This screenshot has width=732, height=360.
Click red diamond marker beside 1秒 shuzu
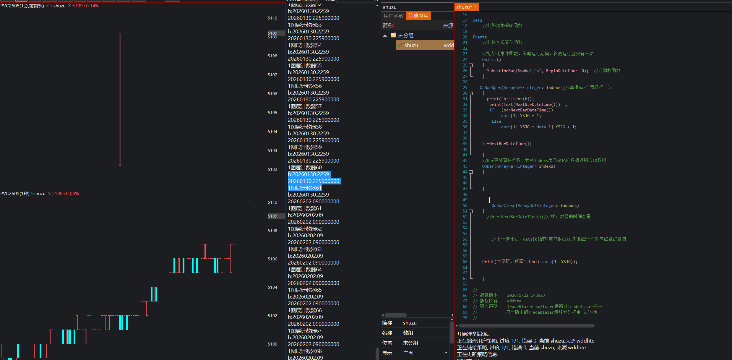click(x=32, y=194)
